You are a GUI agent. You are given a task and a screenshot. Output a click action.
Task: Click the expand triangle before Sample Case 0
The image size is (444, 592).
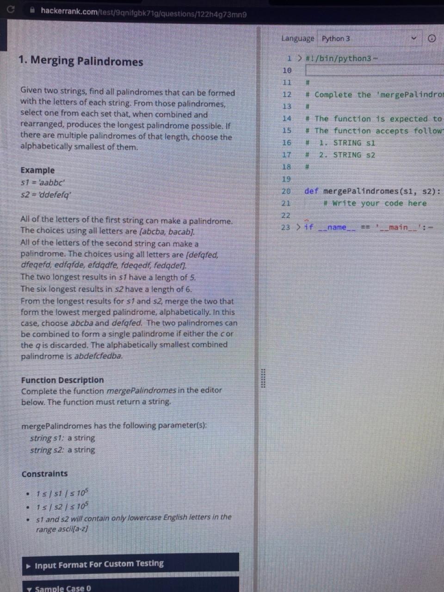click(29, 588)
